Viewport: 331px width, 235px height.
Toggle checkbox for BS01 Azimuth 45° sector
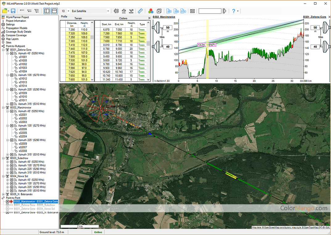pyautogui.click(x=12, y=53)
